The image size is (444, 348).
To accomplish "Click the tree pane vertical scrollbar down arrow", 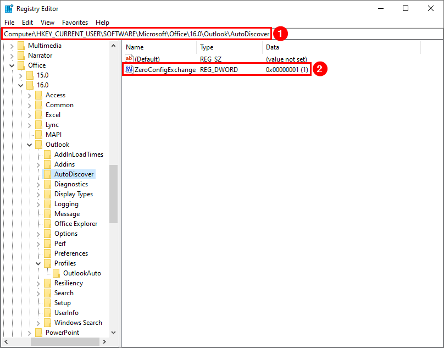I will click(x=113, y=333).
